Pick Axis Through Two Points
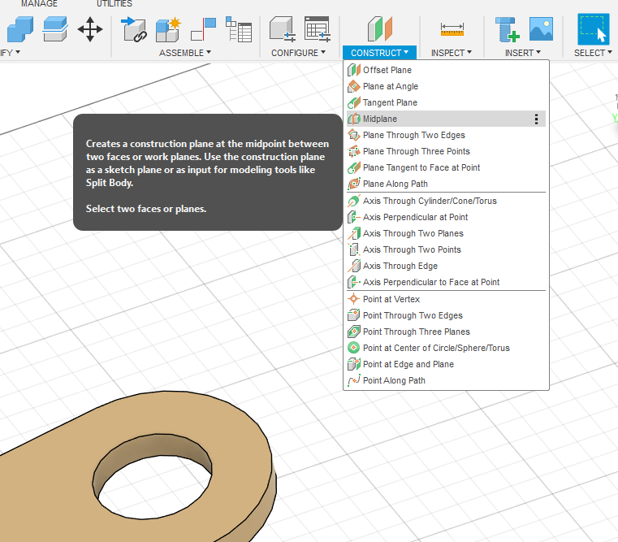618x542 pixels. coord(412,249)
